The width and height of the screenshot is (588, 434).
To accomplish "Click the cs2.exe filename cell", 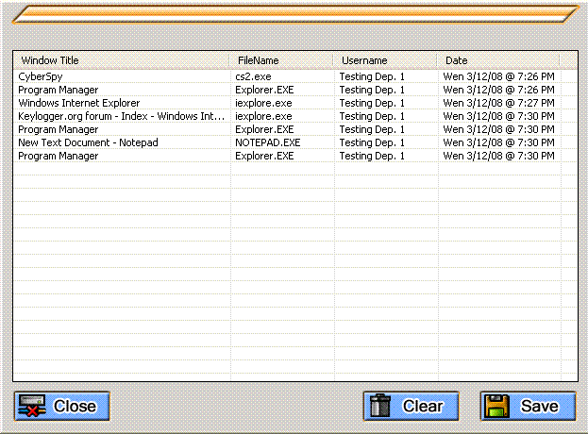I will point(257,76).
